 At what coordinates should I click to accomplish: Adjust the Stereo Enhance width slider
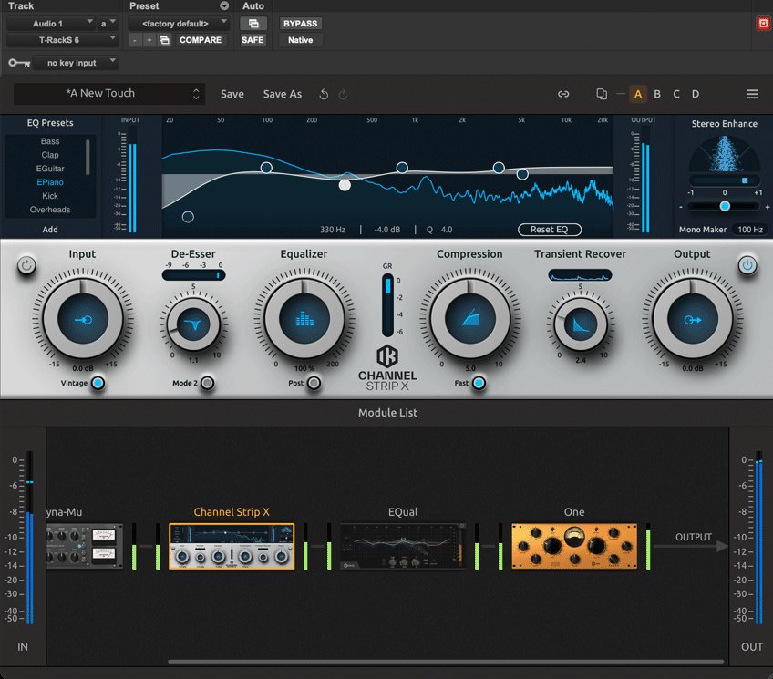pyautogui.click(x=725, y=207)
